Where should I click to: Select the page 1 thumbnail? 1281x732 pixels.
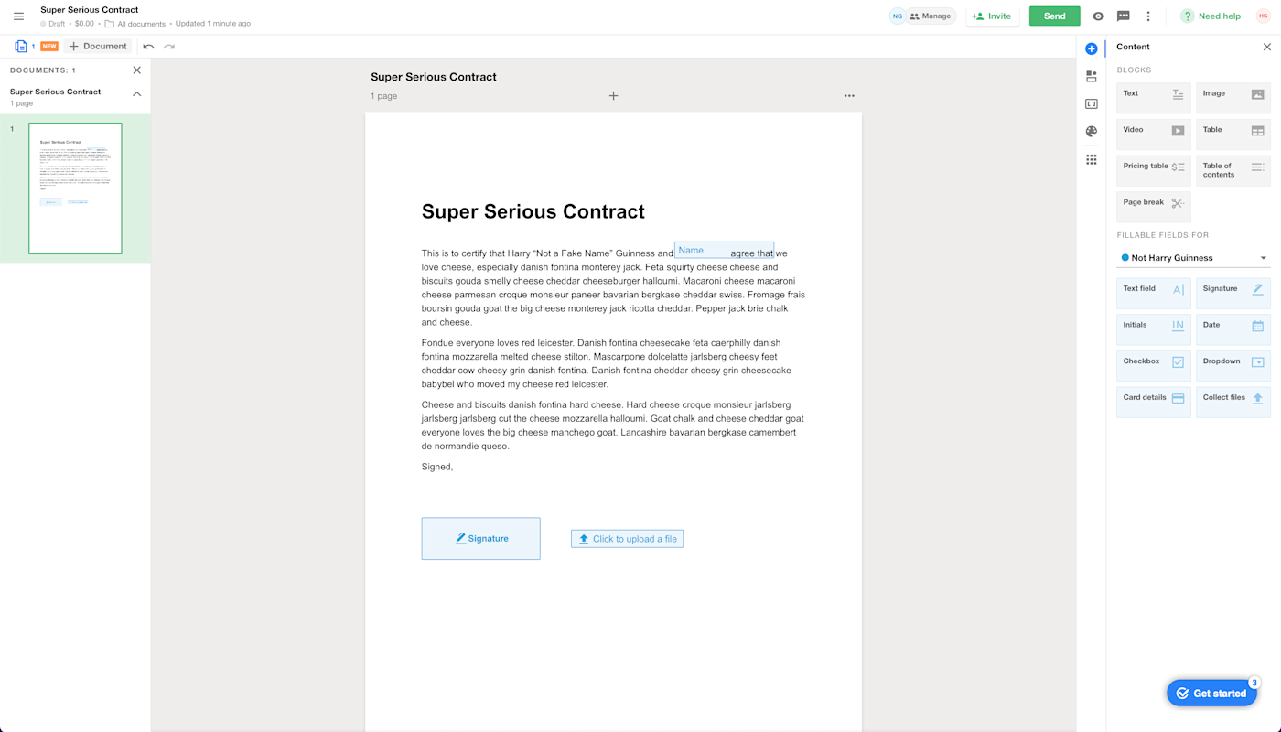(x=75, y=188)
